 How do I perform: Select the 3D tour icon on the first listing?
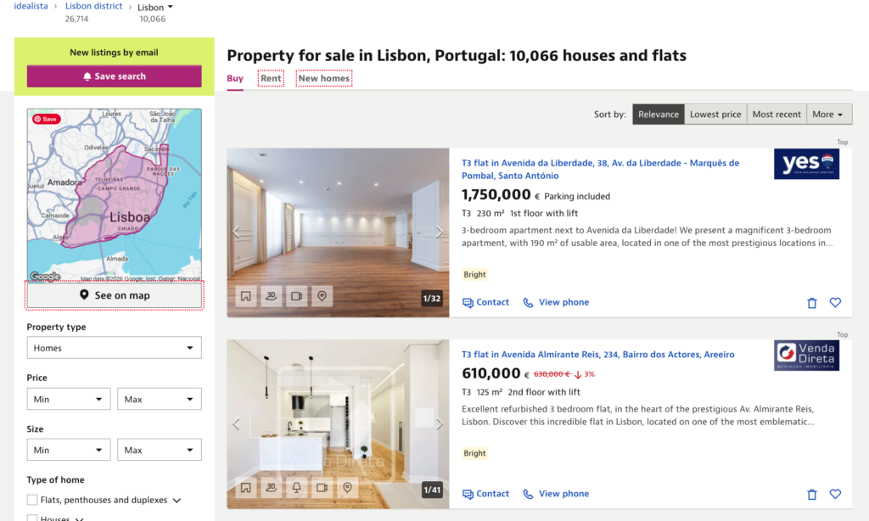tap(272, 296)
